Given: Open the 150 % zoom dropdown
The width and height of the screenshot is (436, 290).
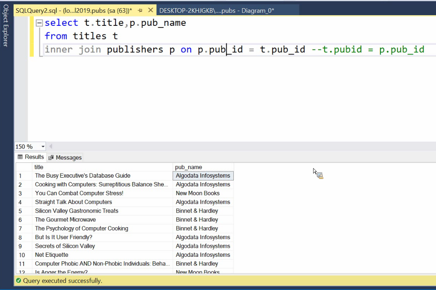Looking at the screenshot, I should 43,146.
